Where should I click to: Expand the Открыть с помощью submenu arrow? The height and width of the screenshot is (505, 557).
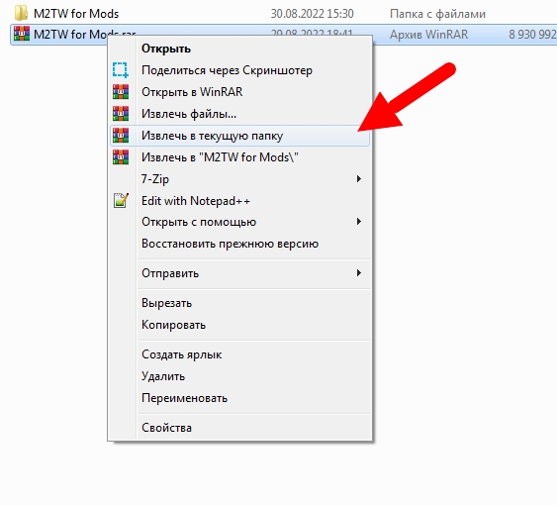[x=359, y=222]
